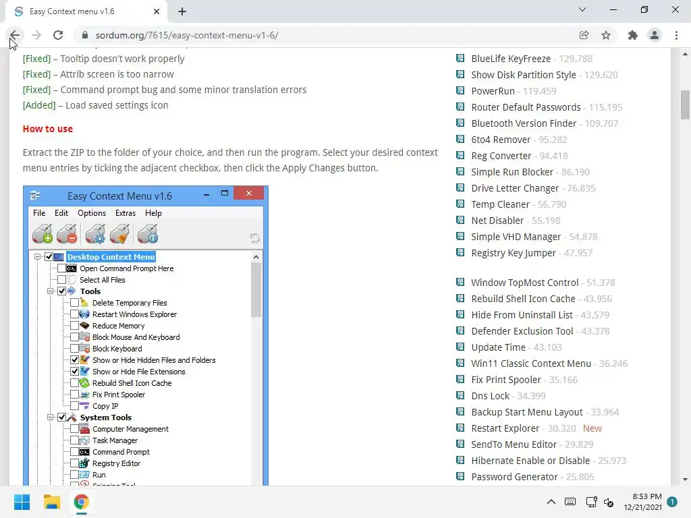
Task: Open the Restart Explorer link
Action: (x=505, y=428)
